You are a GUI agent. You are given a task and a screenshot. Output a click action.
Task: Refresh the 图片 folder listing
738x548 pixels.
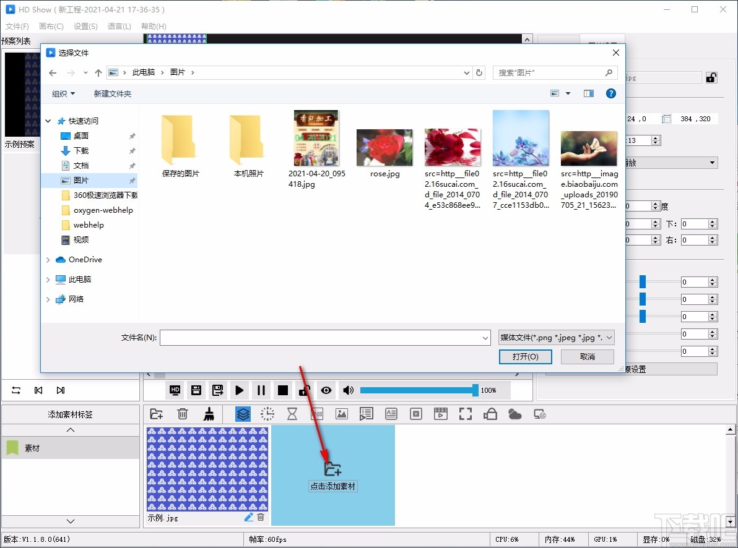click(479, 72)
